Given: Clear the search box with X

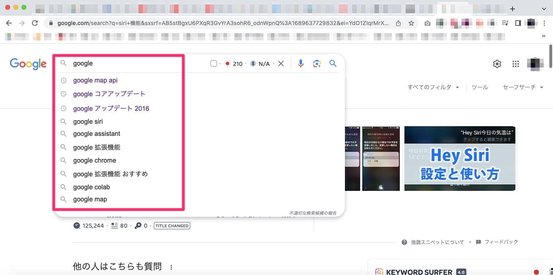Looking at the screenshot, I should click(281, 63).
